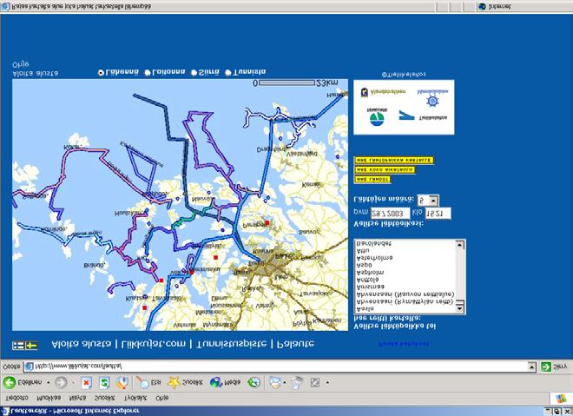Click the Tieliikelaitos logo

(x=423, y=116)
